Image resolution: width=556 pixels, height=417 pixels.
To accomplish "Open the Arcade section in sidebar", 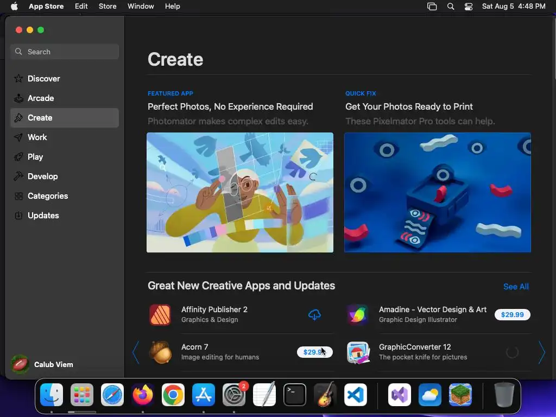I will point(65,98).
